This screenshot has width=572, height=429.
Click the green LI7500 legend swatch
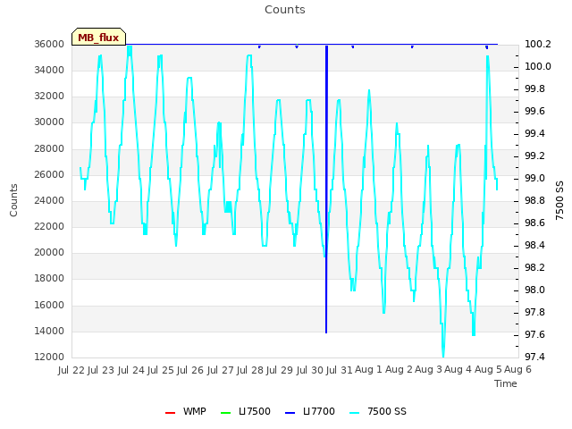(x=226, y=413)
